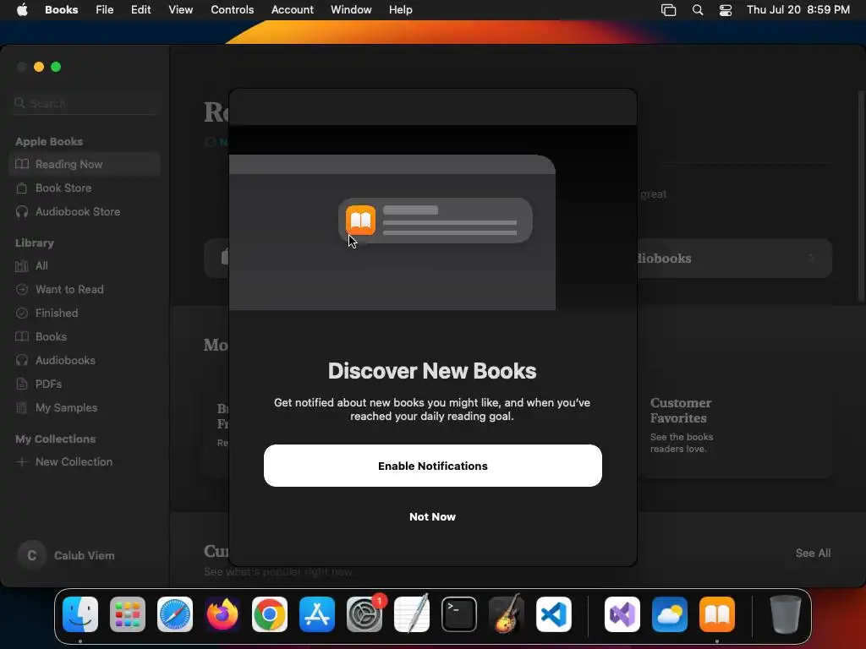Open Launchpad from the Dock
866x649 pixels.
[x=128, y=614]
